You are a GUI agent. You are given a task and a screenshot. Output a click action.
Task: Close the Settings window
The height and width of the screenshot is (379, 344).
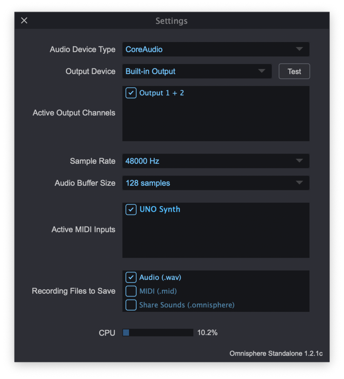(x=24, y=20)
